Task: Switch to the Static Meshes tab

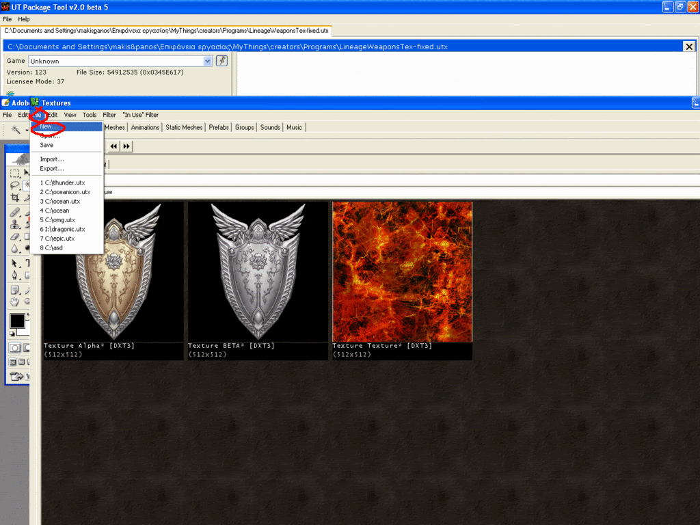Action: 184,127
